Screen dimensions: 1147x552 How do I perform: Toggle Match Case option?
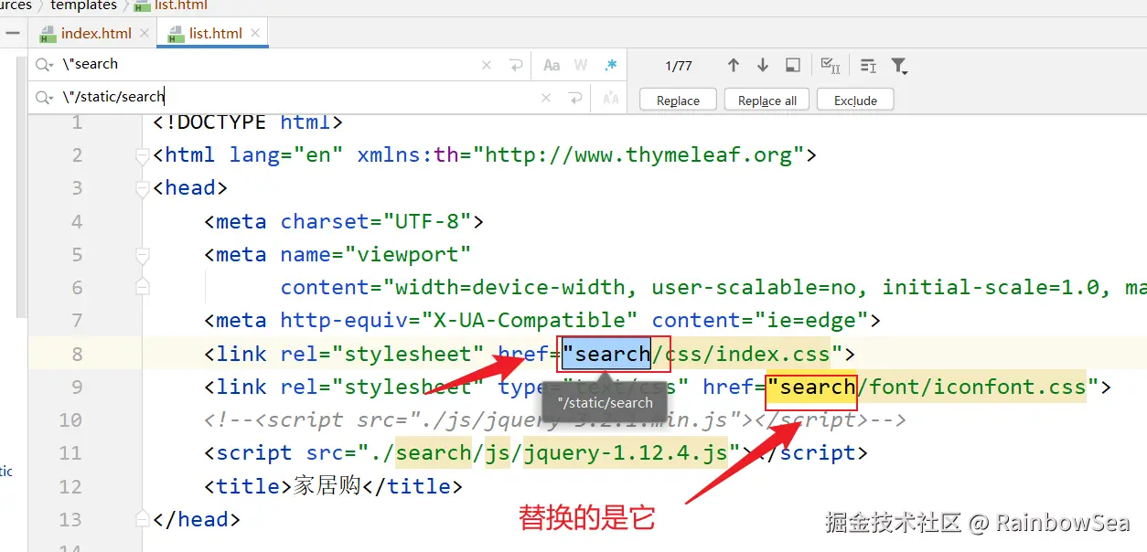tap(552, 65)
